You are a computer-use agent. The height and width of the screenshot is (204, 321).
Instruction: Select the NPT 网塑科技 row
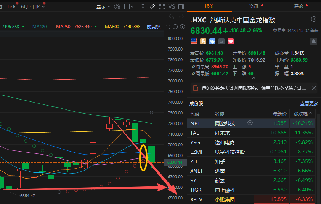pos(251,123)
